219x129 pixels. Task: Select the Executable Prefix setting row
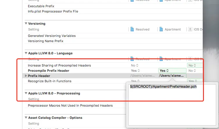(x=41, y=6)
